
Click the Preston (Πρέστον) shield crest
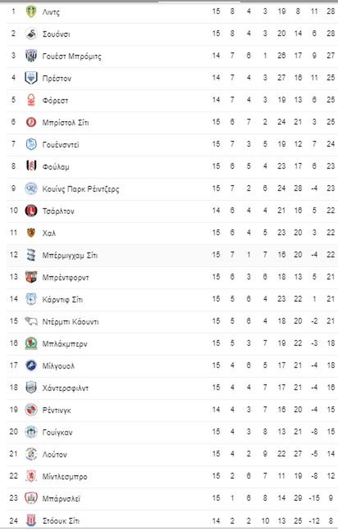click(x=31, y=78)
